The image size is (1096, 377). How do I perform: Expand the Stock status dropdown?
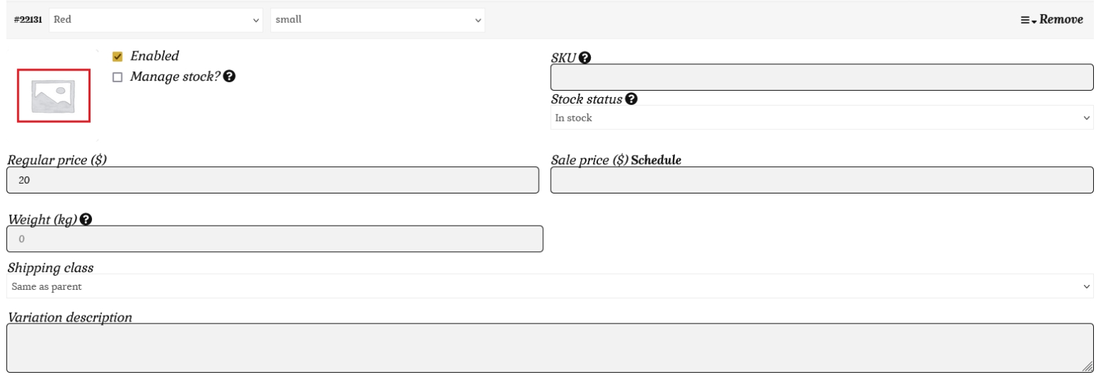tap(821, 118)
